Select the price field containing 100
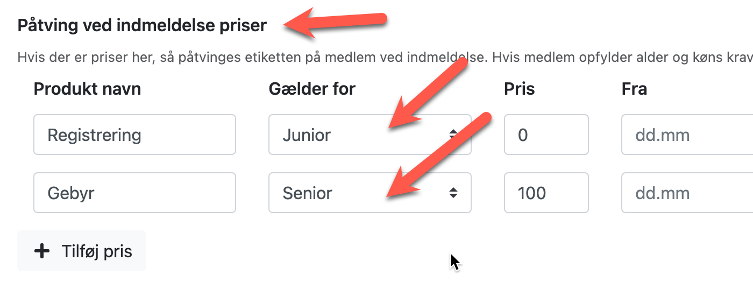The image size is (753, 282). point(546,193)
